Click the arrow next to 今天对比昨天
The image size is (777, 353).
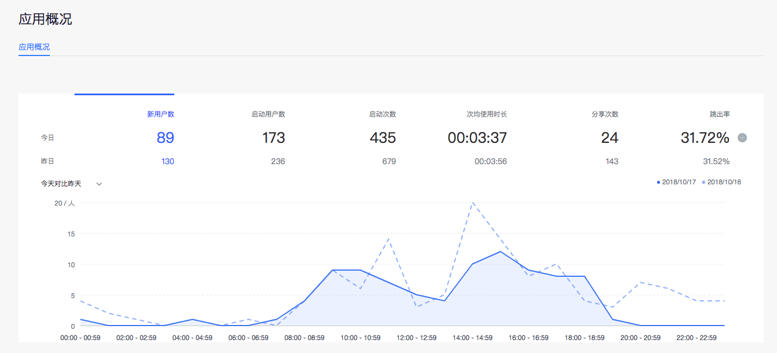pos(99,184)
